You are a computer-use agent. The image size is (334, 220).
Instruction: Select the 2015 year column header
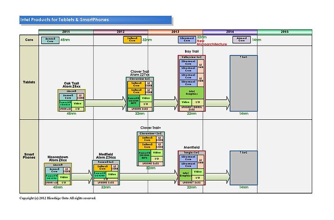click(284, 32)
